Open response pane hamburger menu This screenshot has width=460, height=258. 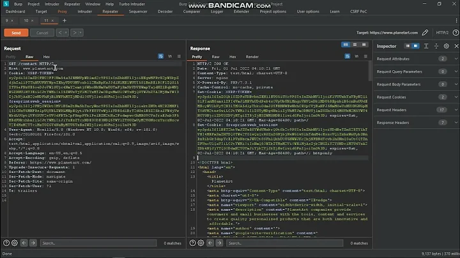click(x=365, y=56)
